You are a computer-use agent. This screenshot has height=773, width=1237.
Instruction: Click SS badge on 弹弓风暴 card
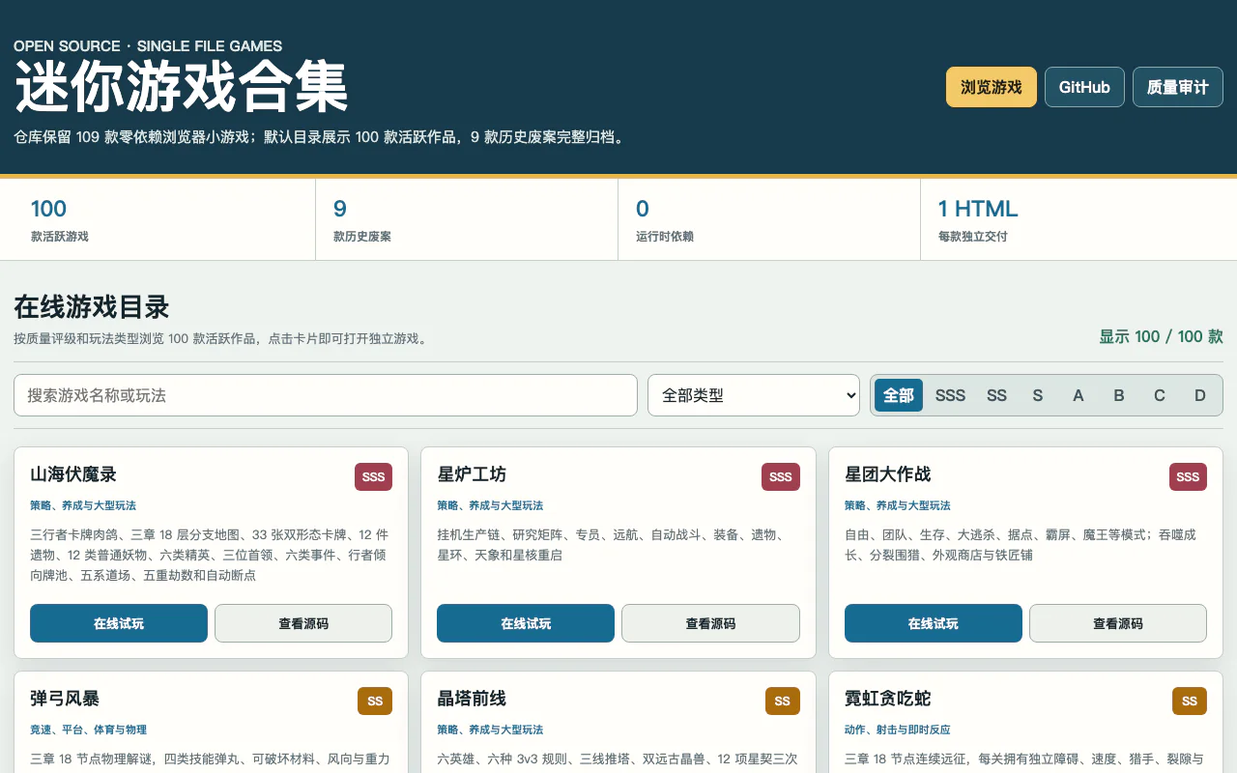(x=375, y=701)
